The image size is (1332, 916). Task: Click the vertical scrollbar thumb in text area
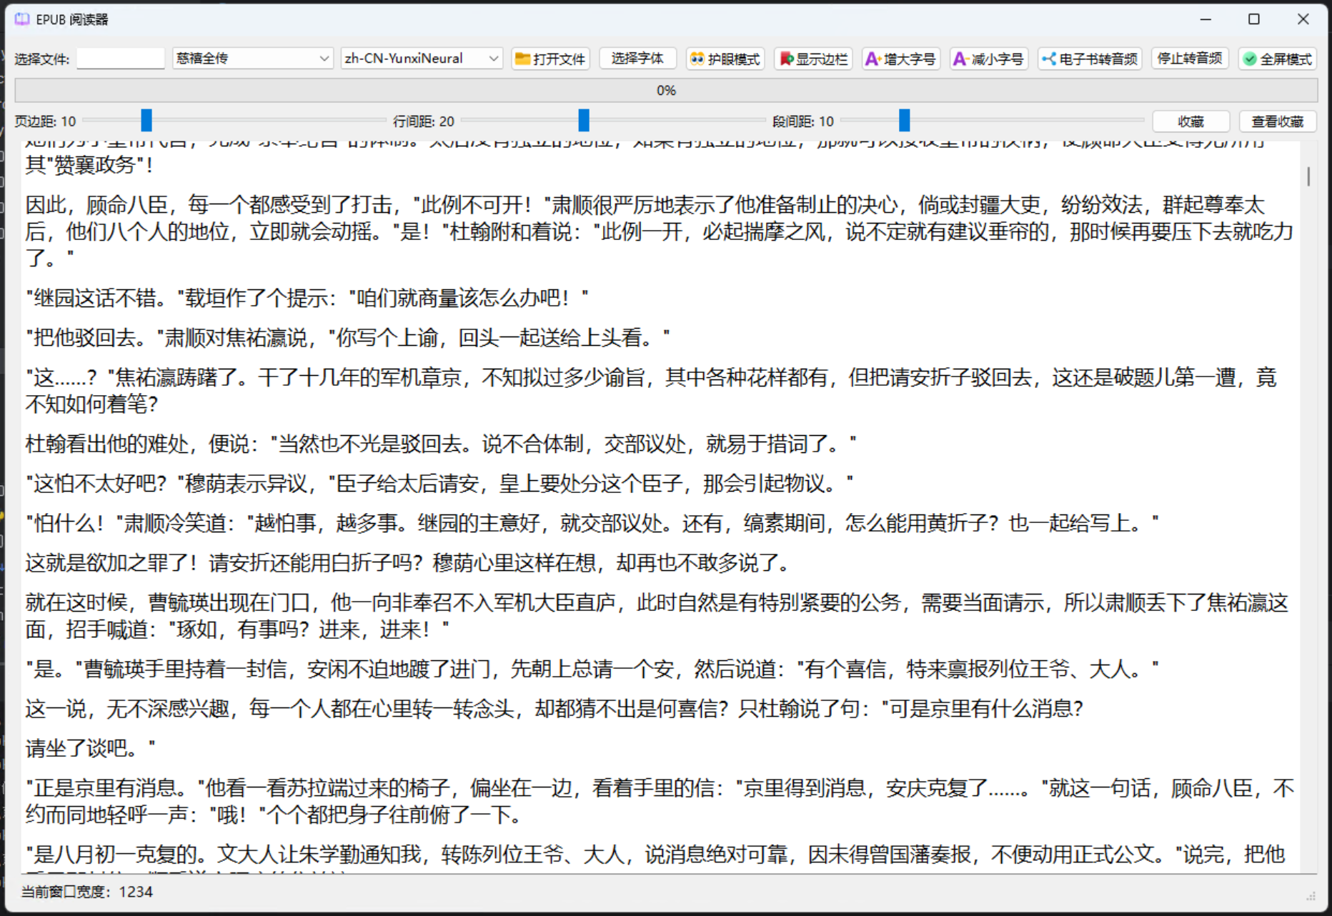[x=1308, y=176]
